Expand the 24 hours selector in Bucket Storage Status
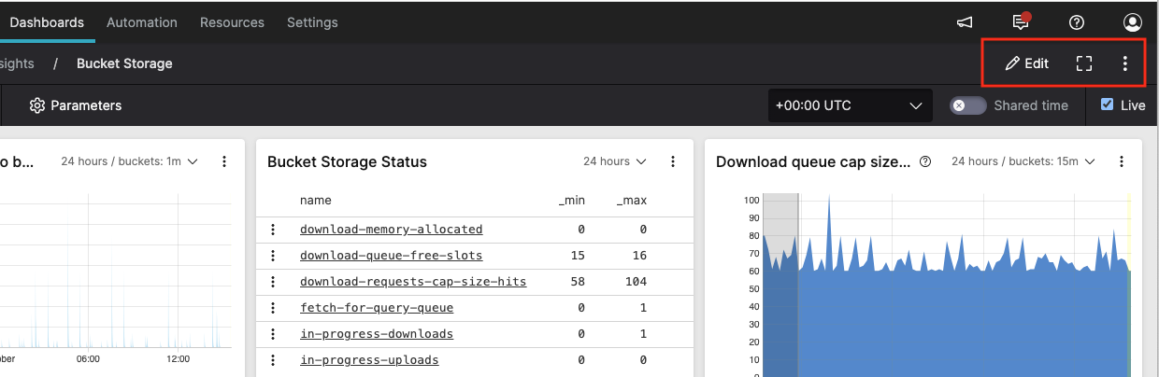Image resolution: width=1159 pixels, height=377 pixels. pos(615,161)
